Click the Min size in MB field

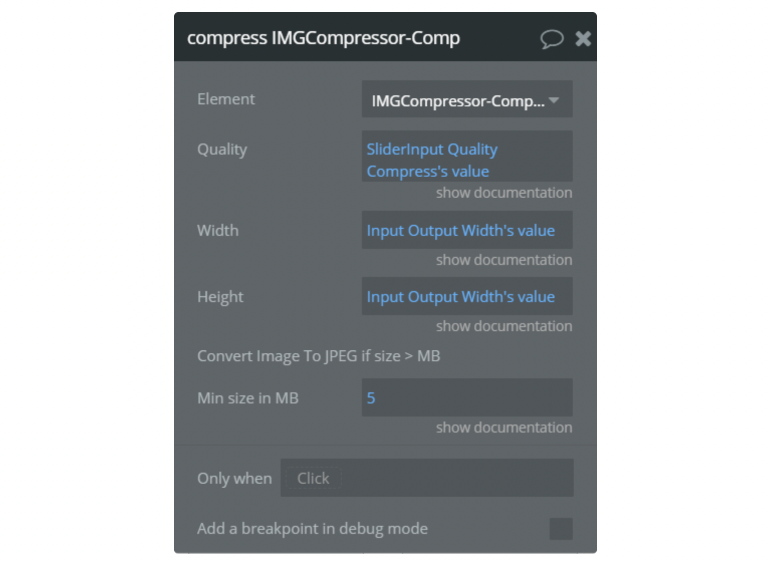[x=466, y=397]
